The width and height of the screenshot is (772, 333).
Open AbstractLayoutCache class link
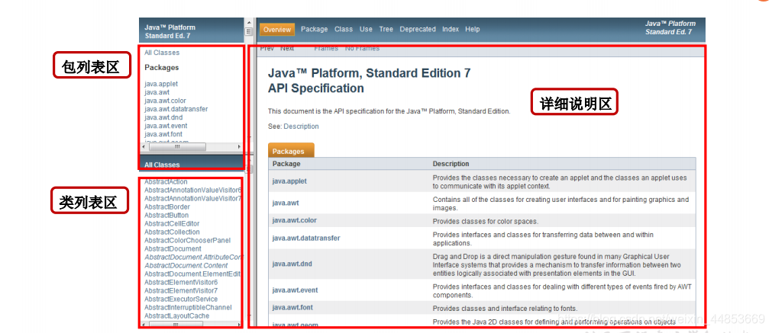(176, 315)
